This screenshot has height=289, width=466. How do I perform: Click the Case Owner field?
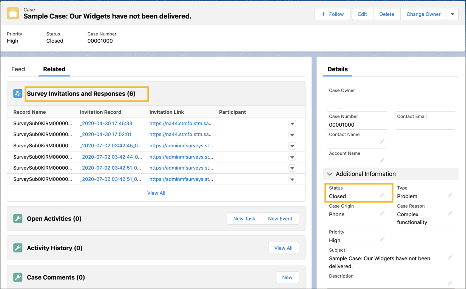pos(357,99)
